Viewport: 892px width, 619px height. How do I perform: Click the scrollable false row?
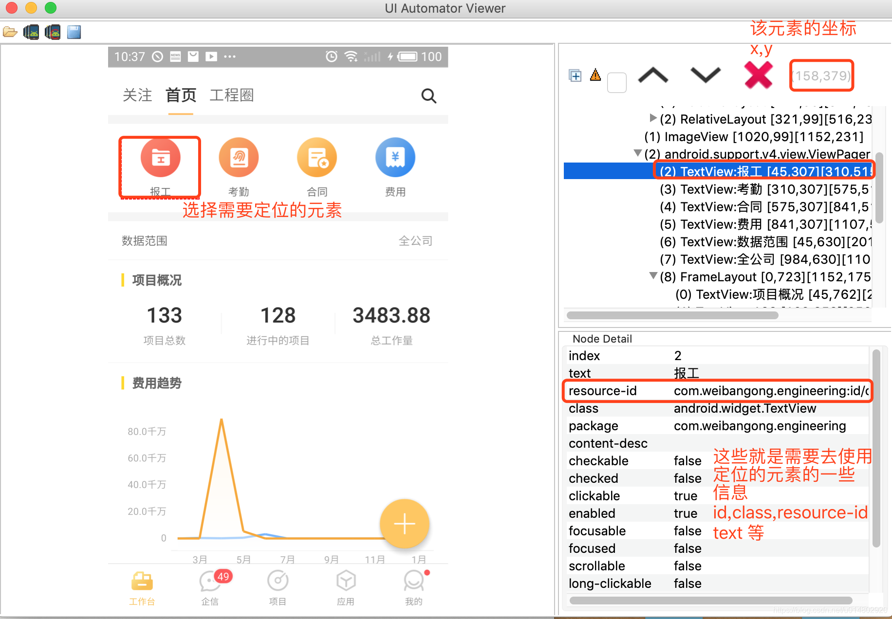(718, 566)
